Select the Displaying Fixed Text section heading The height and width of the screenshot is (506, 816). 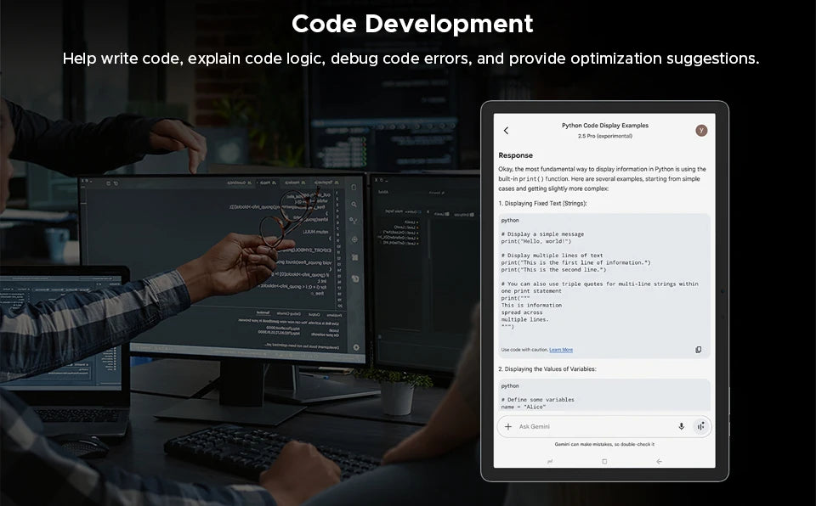click(x=542, y=204)
